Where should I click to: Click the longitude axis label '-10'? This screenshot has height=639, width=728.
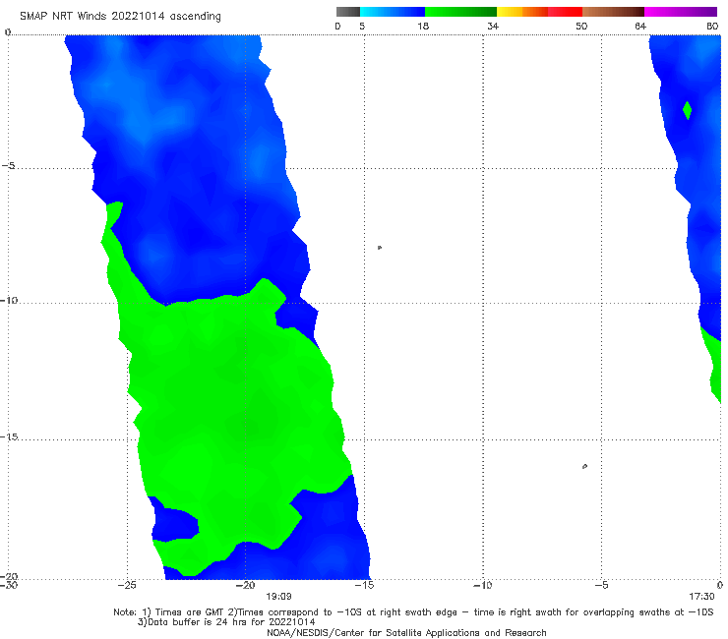tap(482, 585)
